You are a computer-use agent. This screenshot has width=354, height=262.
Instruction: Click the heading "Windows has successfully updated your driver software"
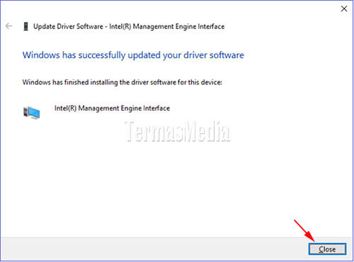coord(133,55)
